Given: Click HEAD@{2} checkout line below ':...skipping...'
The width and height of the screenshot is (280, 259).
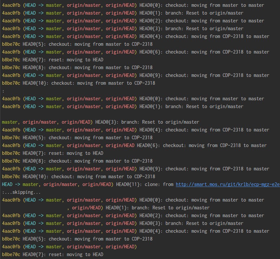Looking at the screenshot, I should 133,216.
